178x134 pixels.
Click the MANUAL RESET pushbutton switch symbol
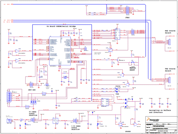(x=133, y=62)
